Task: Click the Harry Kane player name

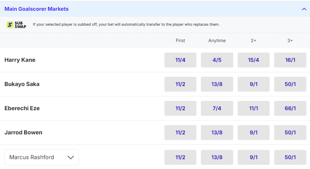Action: (20, 60)
